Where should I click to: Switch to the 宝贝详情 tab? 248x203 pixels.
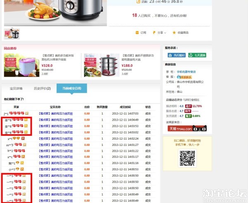16,88
